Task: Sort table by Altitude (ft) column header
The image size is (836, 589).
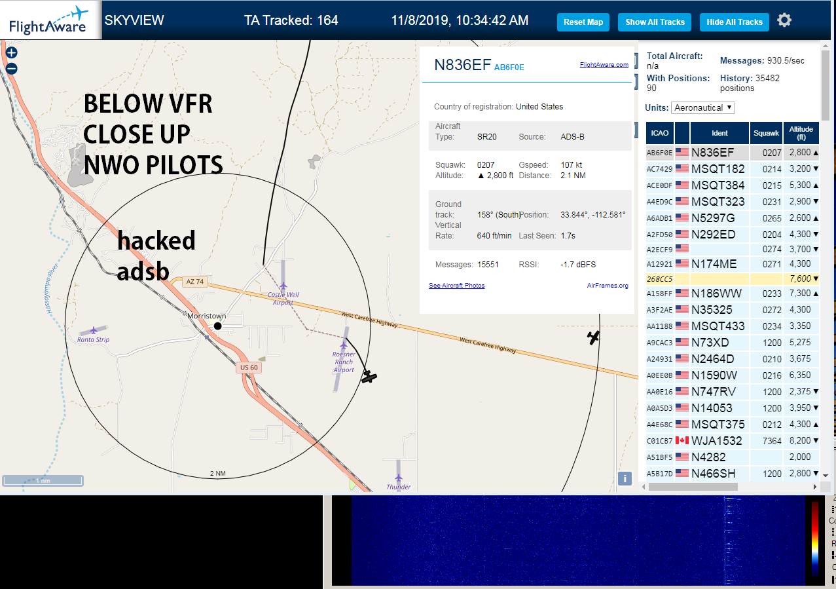Action: click(x=801, y=133)
